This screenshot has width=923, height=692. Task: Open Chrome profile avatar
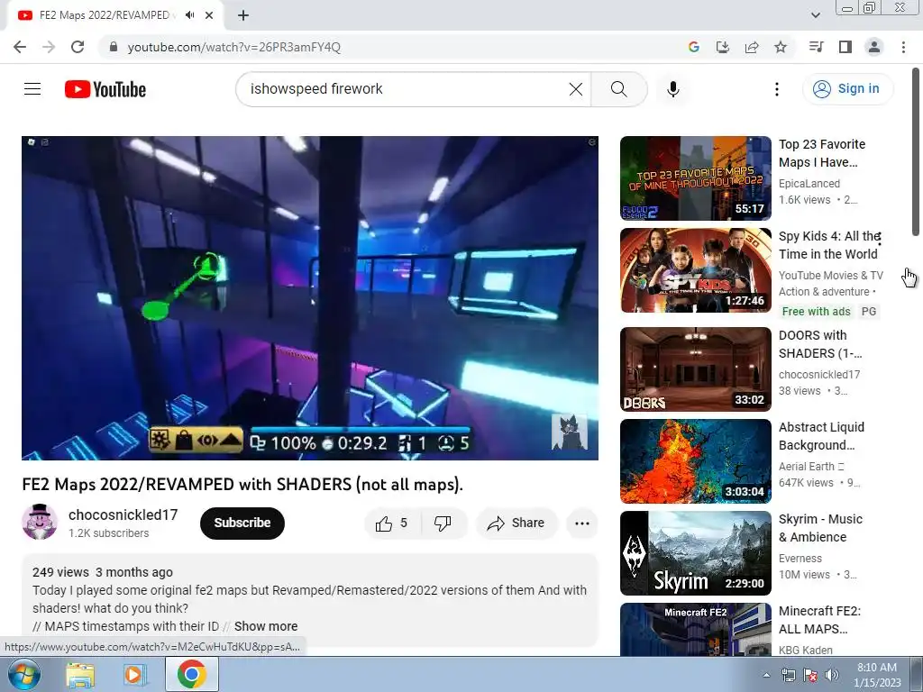(x=874, y=47)
